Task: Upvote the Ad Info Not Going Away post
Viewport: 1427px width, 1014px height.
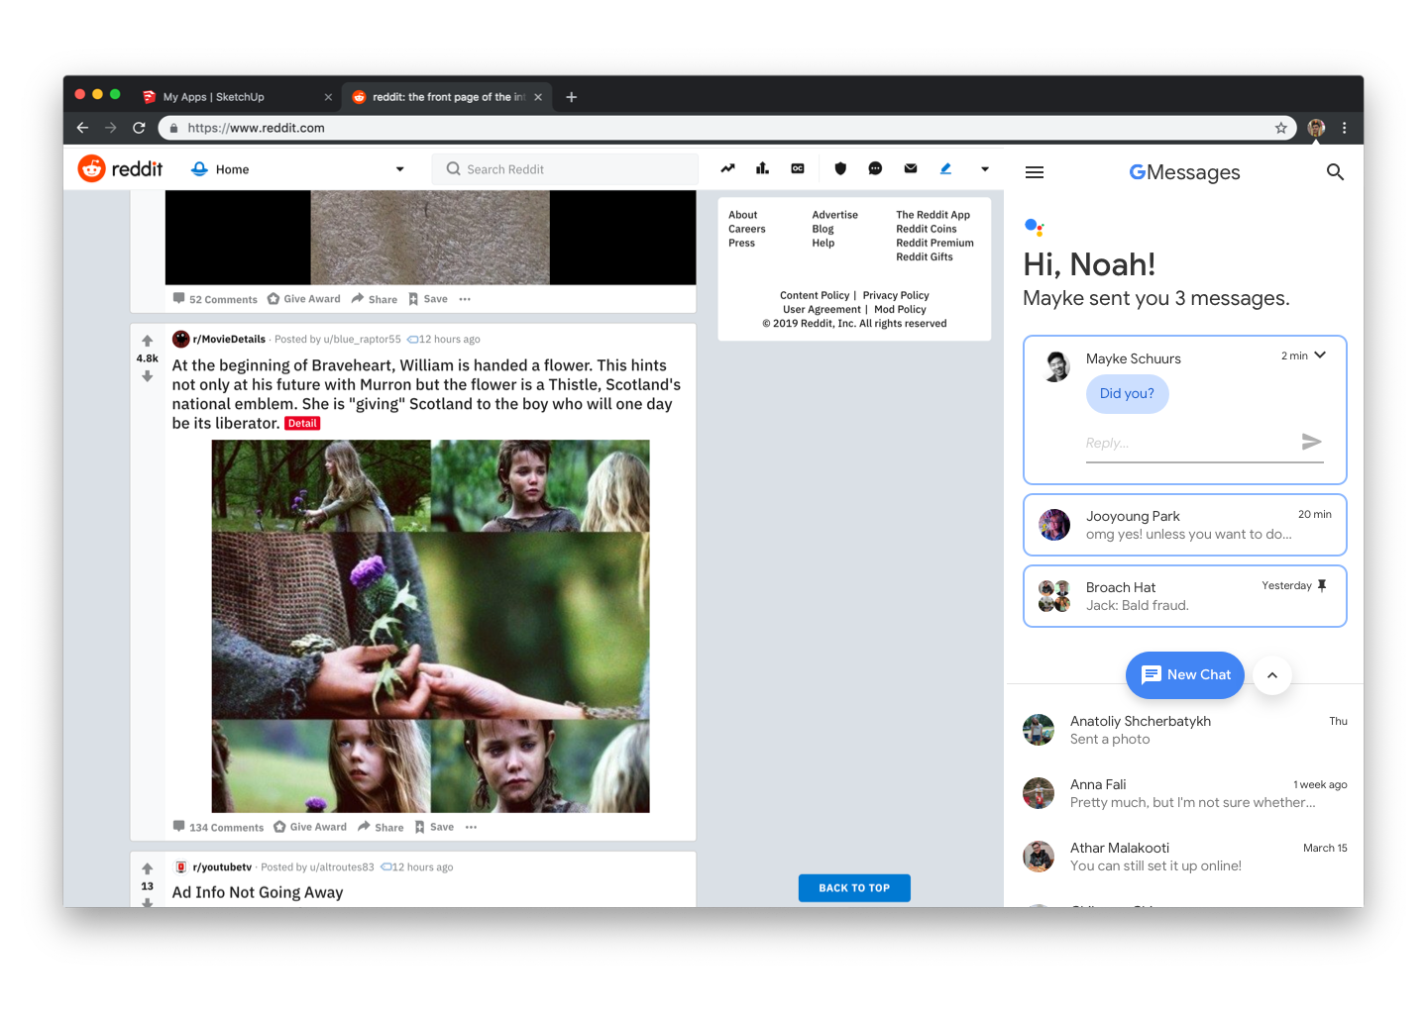Action: point(148,868)
